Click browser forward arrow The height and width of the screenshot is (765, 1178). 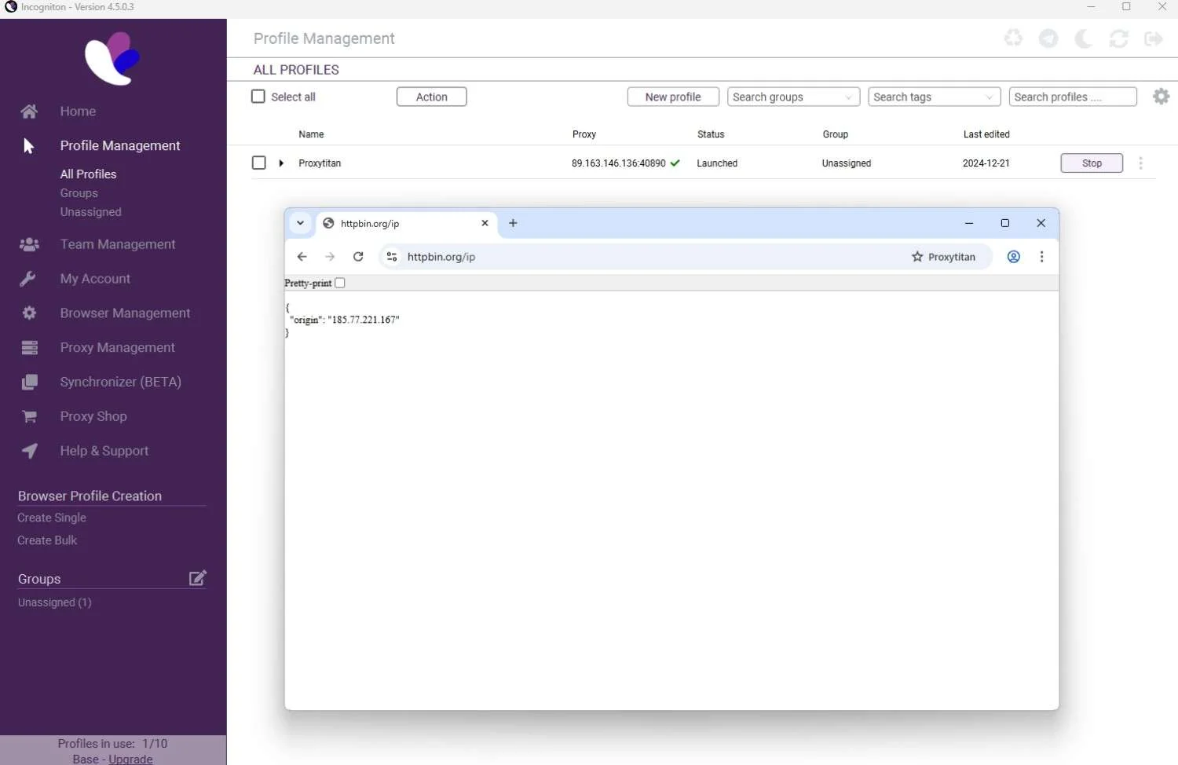click(330, 257)
